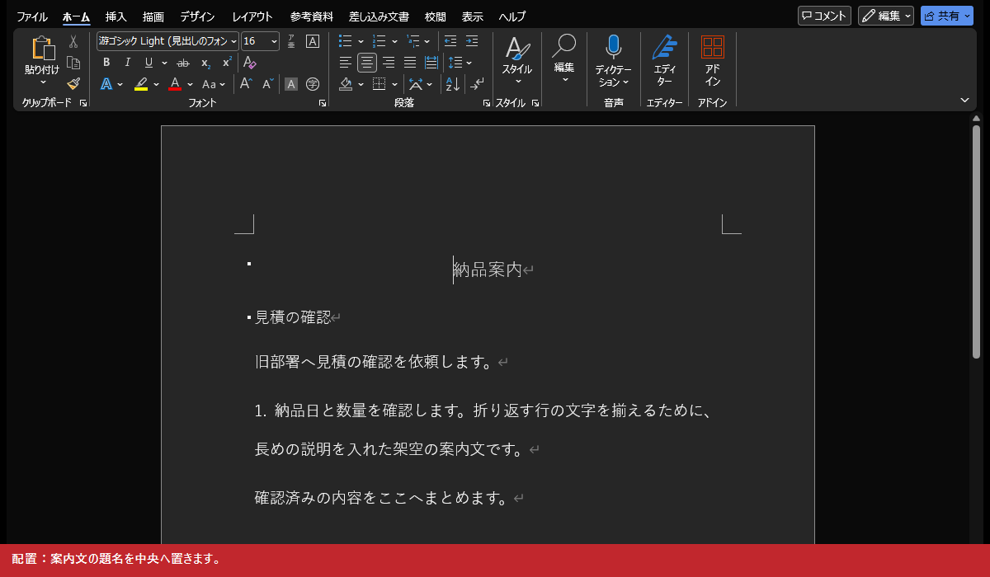Screen dimensions: 990x577
Task: Open the エディター editor tool
Action: [x=664, y=48]
